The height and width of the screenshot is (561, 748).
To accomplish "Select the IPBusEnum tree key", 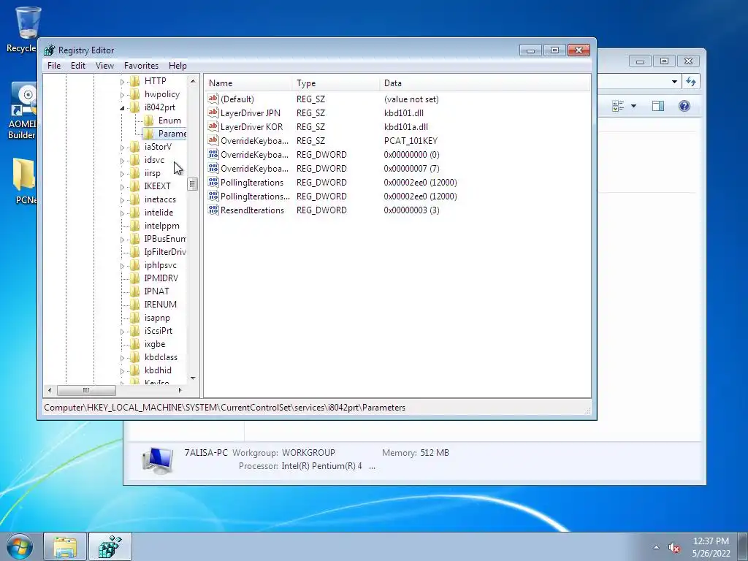I will (x=164, y=239).
